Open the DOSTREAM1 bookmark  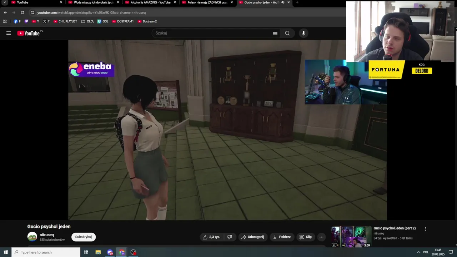click(123, 21)
